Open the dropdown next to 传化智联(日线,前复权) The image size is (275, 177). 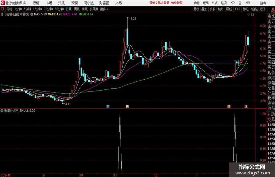[32, 14]
